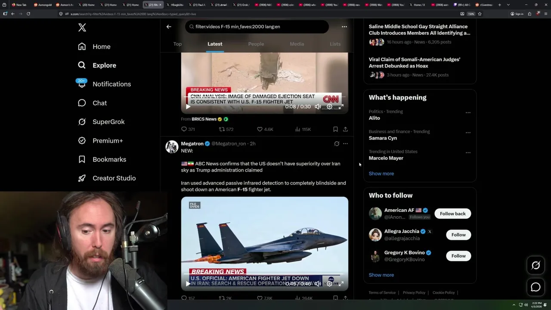Follow Allegra Jacchia

[458, 235]
